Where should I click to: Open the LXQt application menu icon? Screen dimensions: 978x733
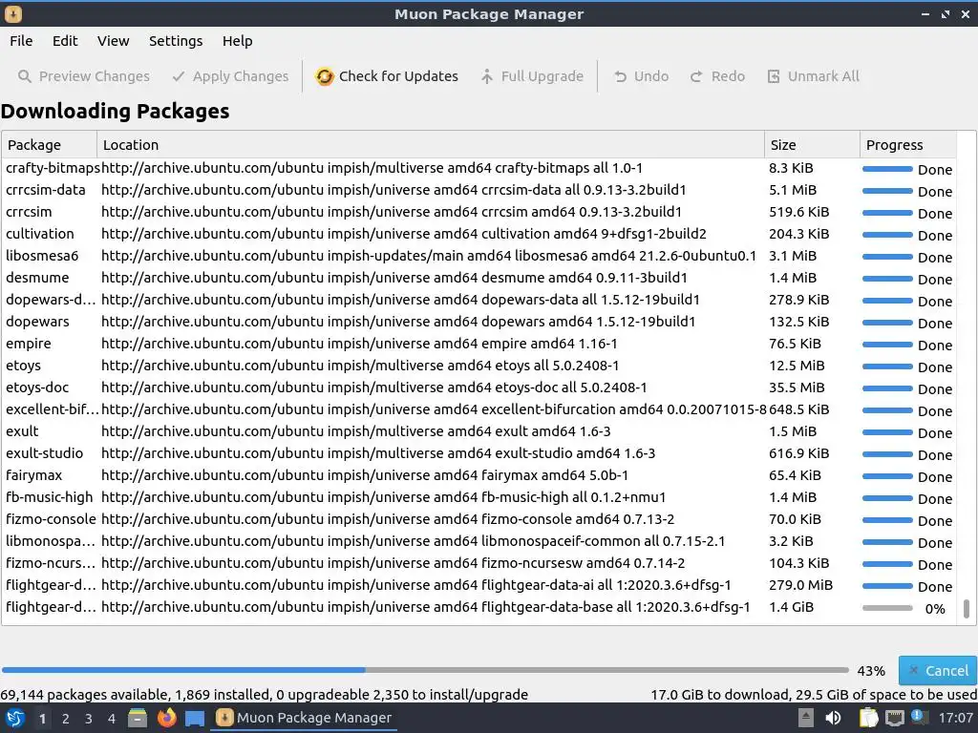(15, 719)
